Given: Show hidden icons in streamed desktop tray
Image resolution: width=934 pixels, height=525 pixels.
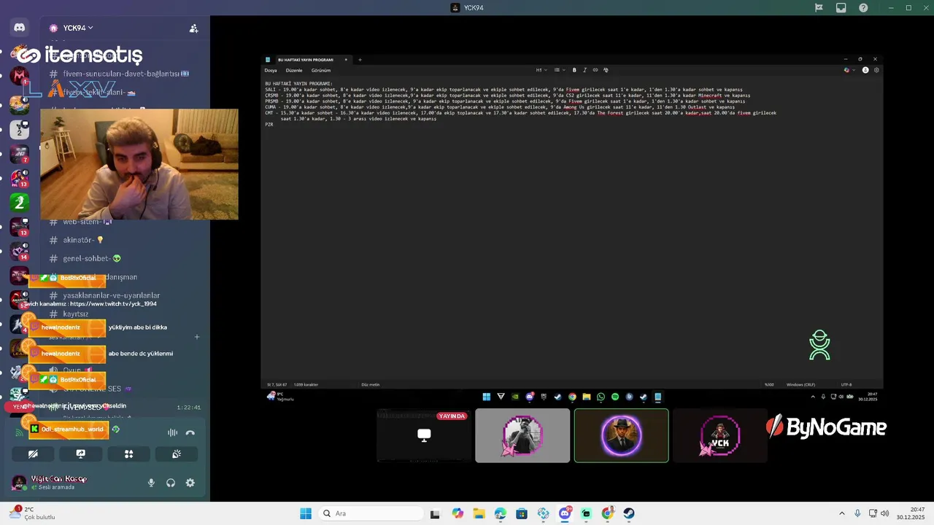Looking at the screenshot, I should [814, 397].
